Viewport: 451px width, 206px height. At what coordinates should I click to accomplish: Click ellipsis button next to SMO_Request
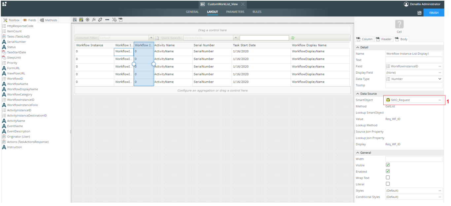pyautogui.click(x=439, y=100)
